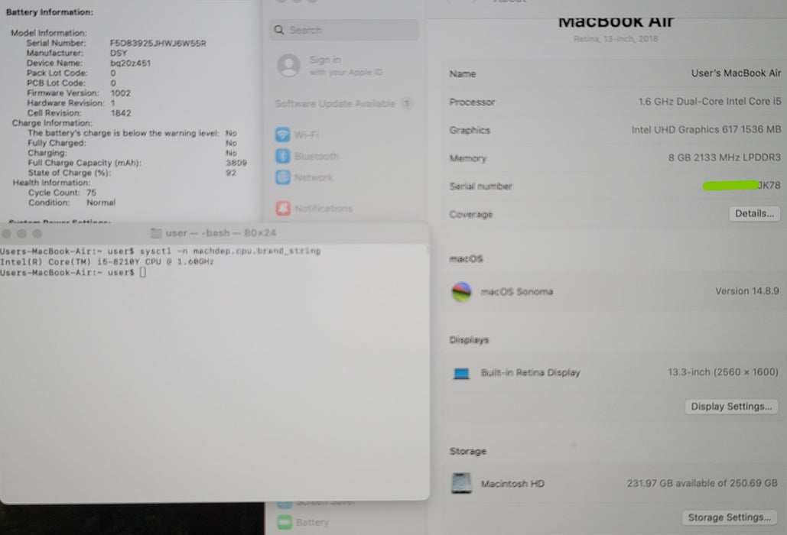This screenshot has width=787, height=535.
Task: Click the Device Name bq20z451 value
Action: coord(131,63)
